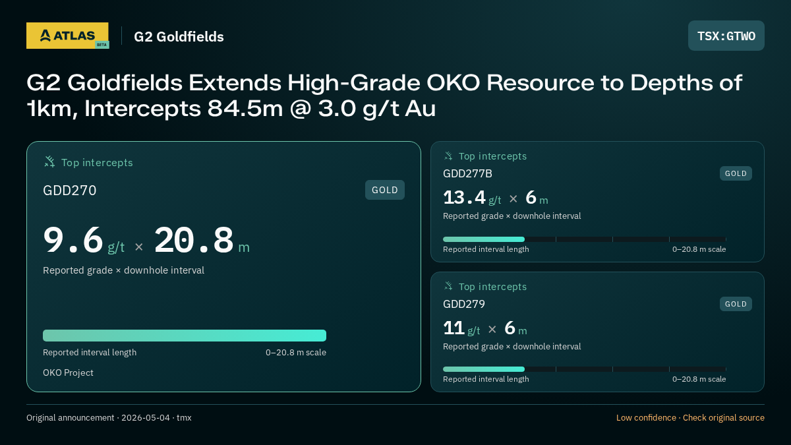Click the BETA tag on the Atlas logo
Image resolution: width=791 pixels, height=445 pixels.
[x=102, y=45]
